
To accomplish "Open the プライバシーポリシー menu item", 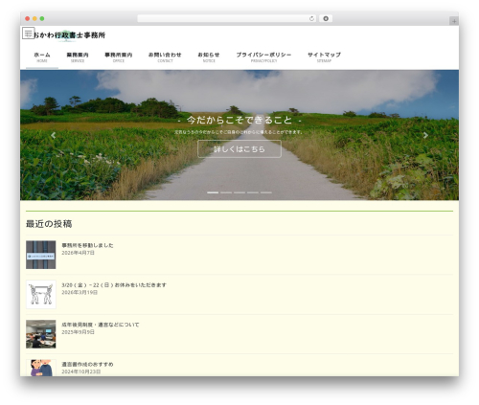I will pyautogui.click(x=263, y=57).
